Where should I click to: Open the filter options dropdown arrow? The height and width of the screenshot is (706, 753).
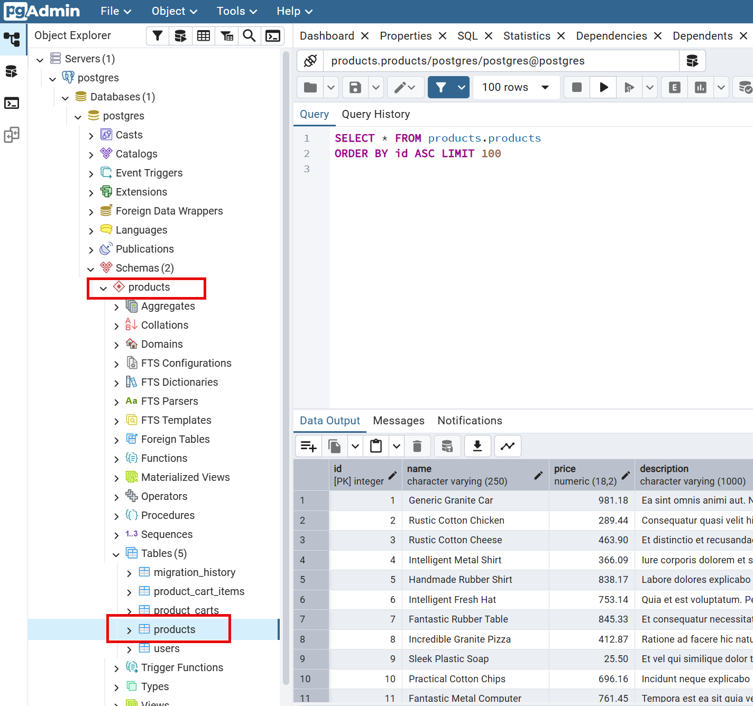pyautogui.click(x=462, y=87)
